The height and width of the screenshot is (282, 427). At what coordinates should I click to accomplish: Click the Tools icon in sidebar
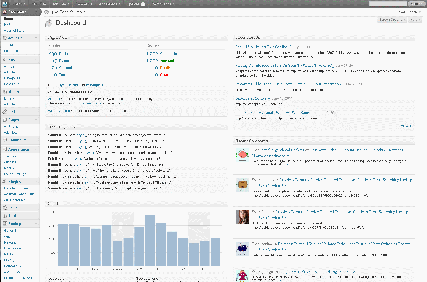tap(5, 216)
